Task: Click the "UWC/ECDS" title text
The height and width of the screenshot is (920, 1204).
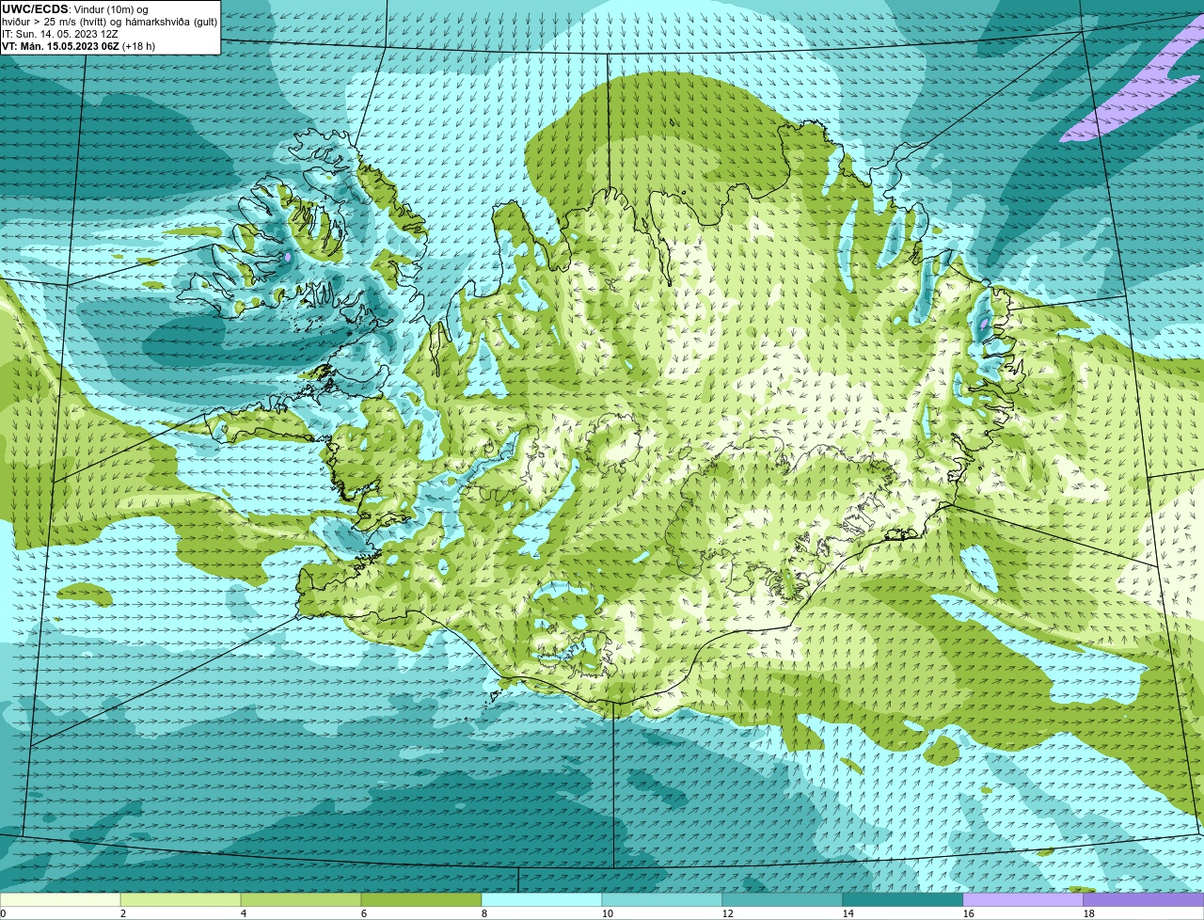Action: point(35,9)
